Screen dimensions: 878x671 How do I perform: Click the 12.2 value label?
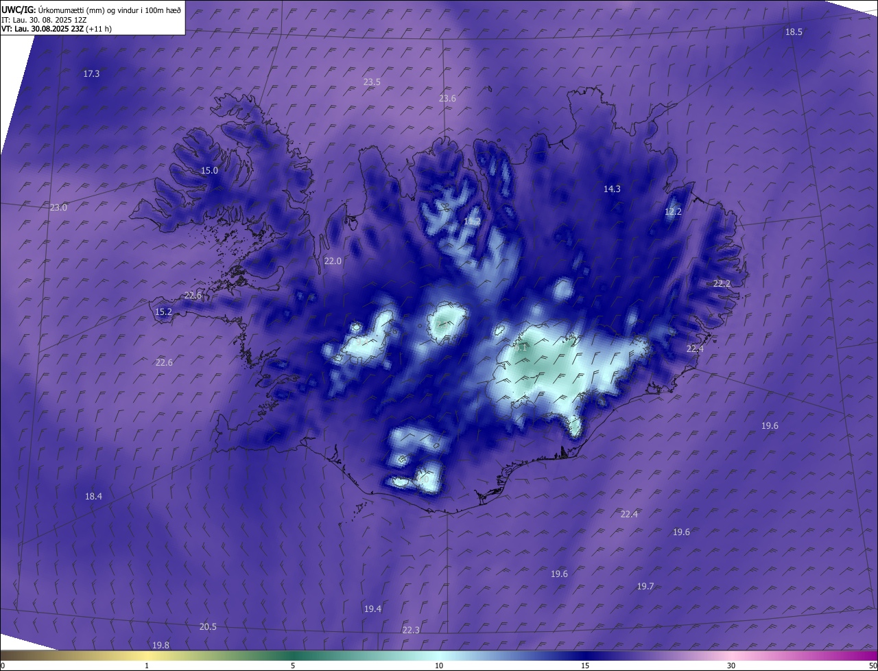click(673, 212)
